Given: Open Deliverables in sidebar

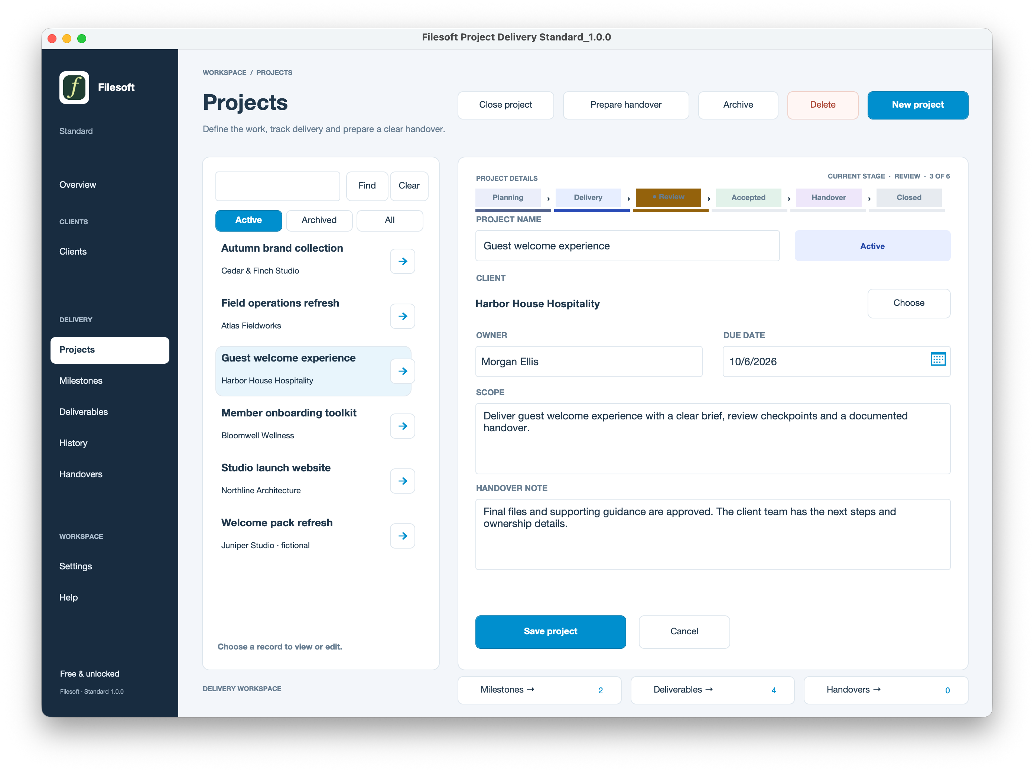Looking at the screenshot, I should (x=110, y=412).
